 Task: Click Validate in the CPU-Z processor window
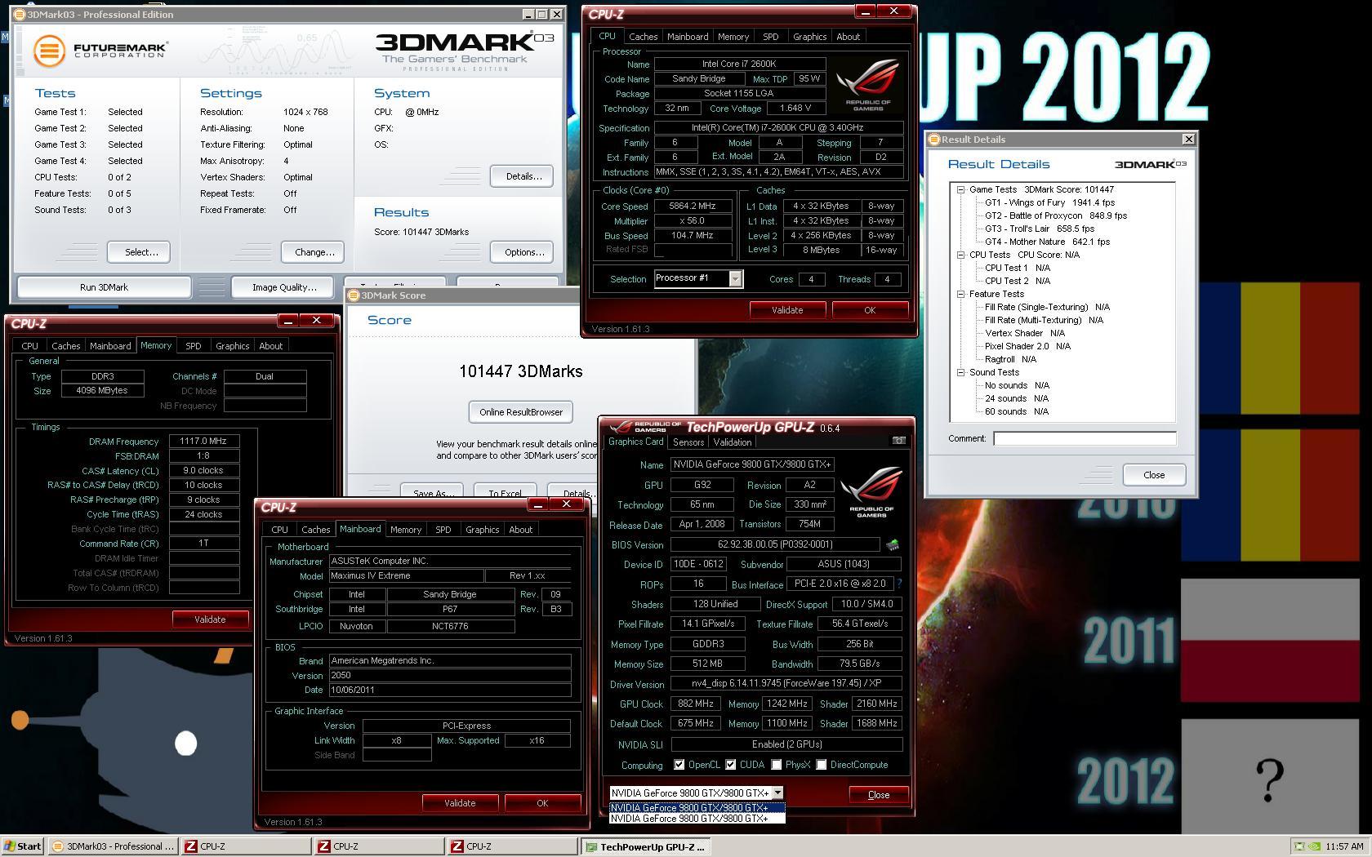point(787,310)
